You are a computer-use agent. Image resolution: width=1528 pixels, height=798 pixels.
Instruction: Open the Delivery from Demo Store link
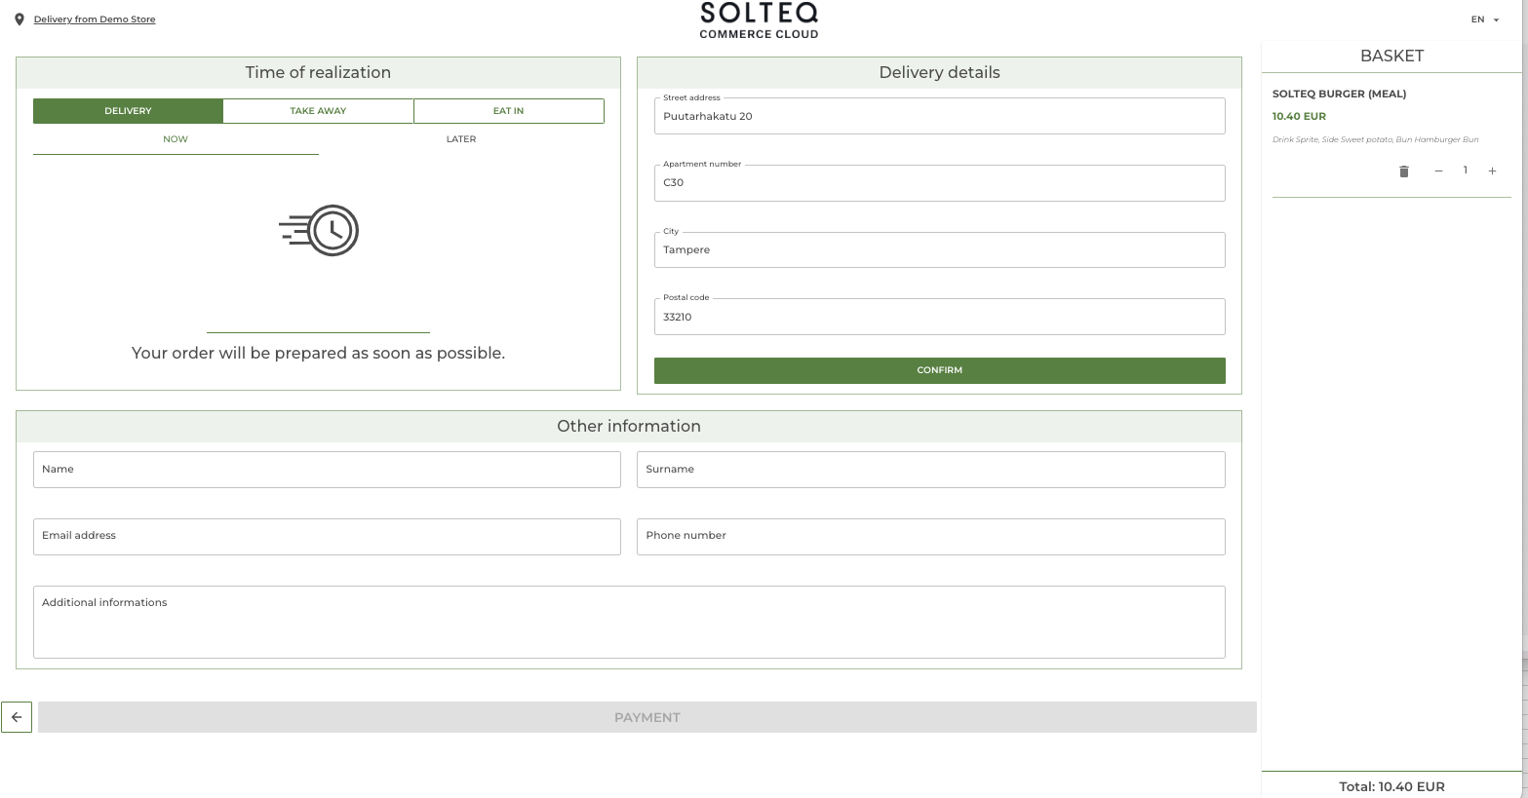(x=95, y=19)
